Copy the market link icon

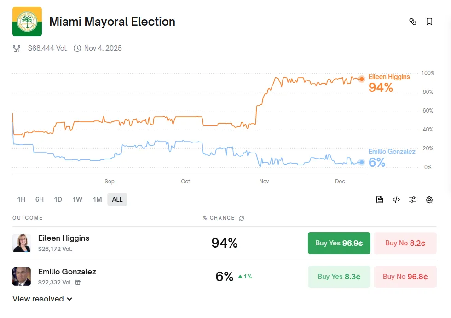click(413, 22)
